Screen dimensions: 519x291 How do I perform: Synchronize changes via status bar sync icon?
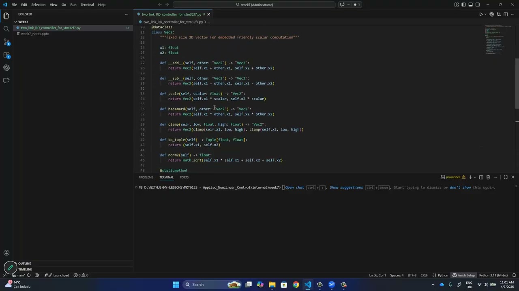coord(29,276)
